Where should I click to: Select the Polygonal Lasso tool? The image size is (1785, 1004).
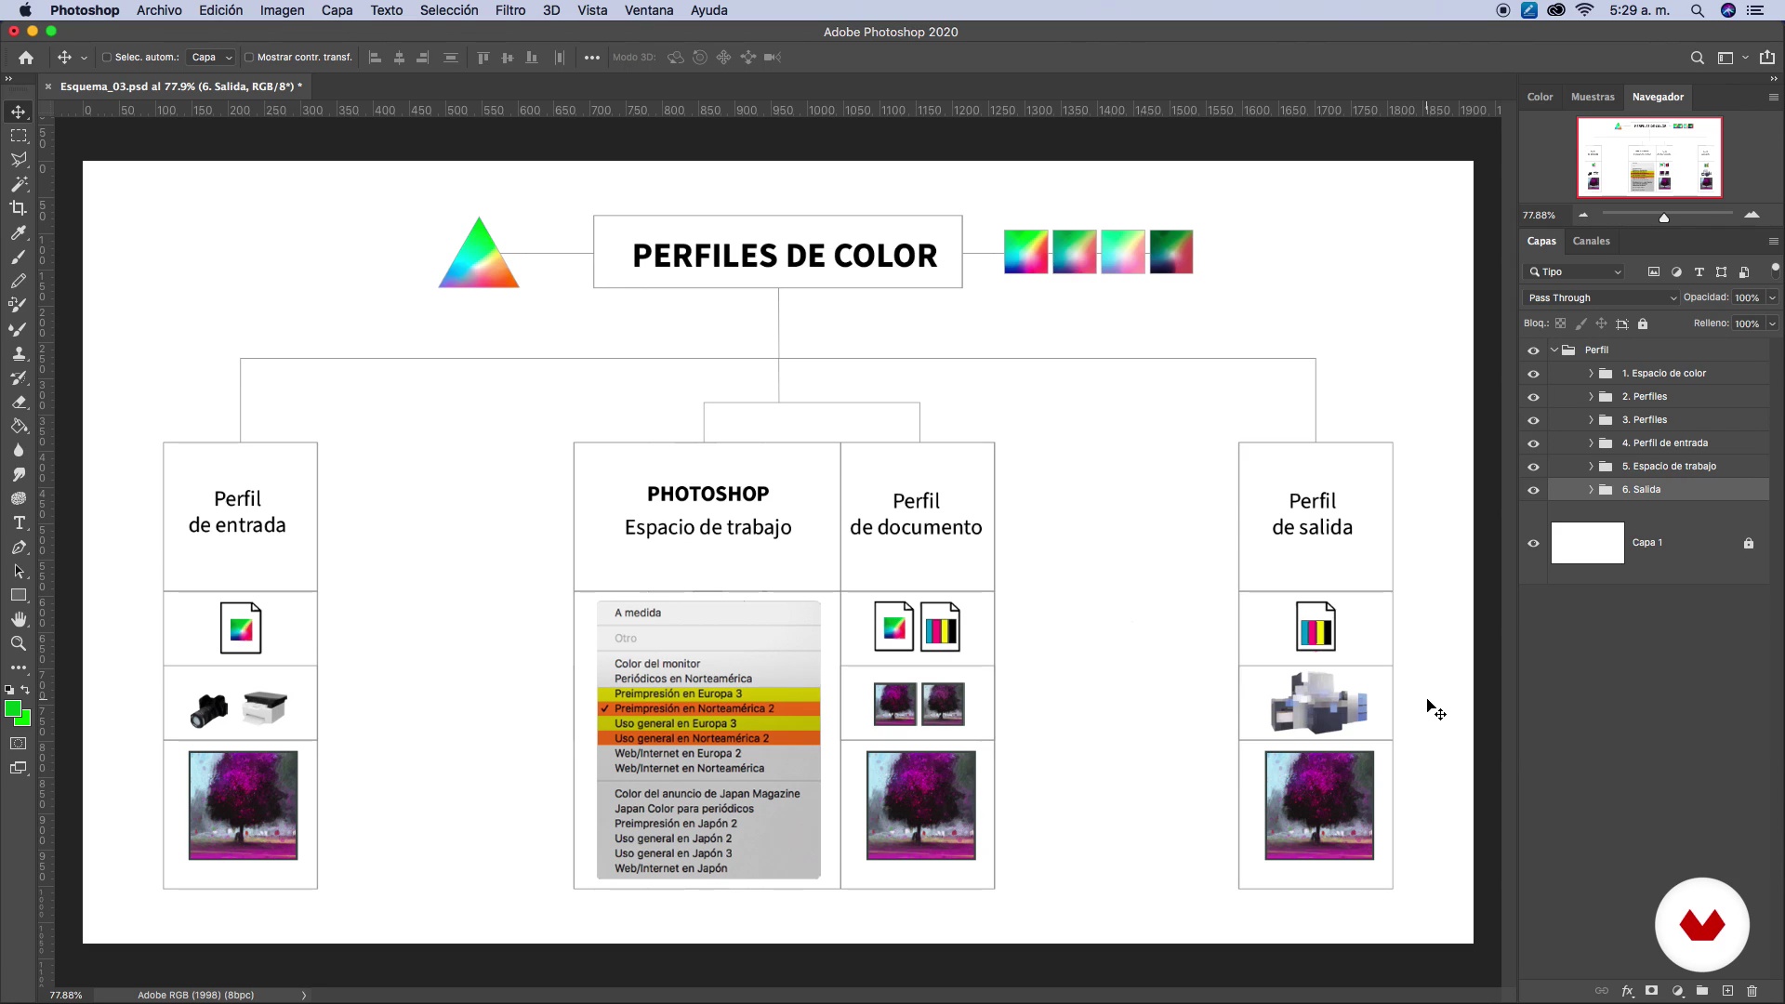click(19, 160)
